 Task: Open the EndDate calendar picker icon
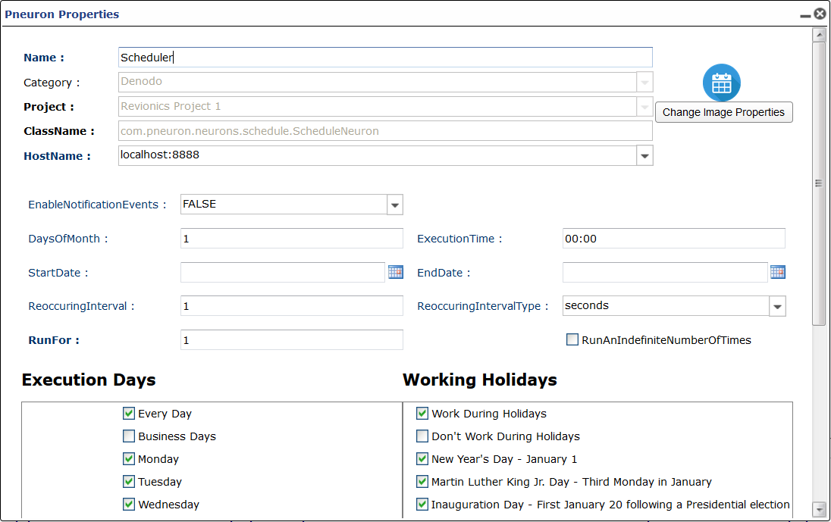tap(777, 272)
